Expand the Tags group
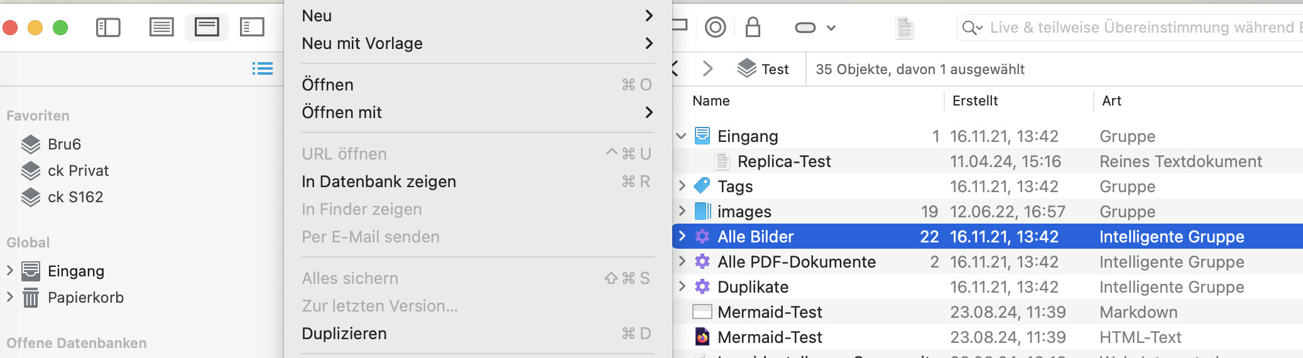Image resolution: width=1303 pixels, height=358 pixels. 682,186
